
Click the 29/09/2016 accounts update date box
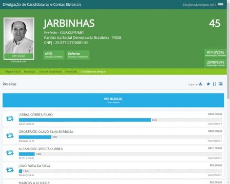215,63
